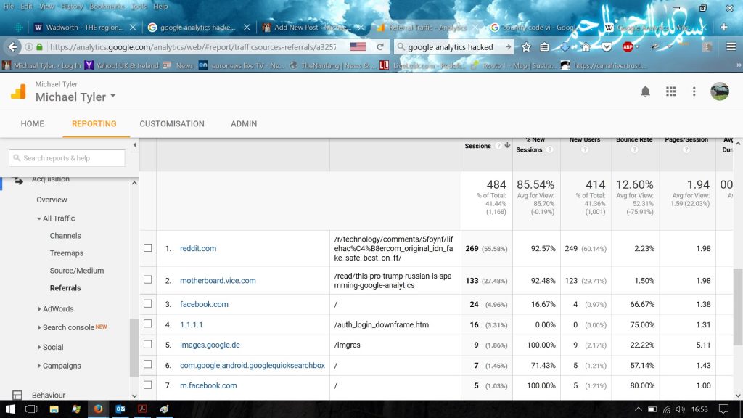Click the report's vertical scrollbar thumb
743x418 pixels.
(x=738, y=307)
